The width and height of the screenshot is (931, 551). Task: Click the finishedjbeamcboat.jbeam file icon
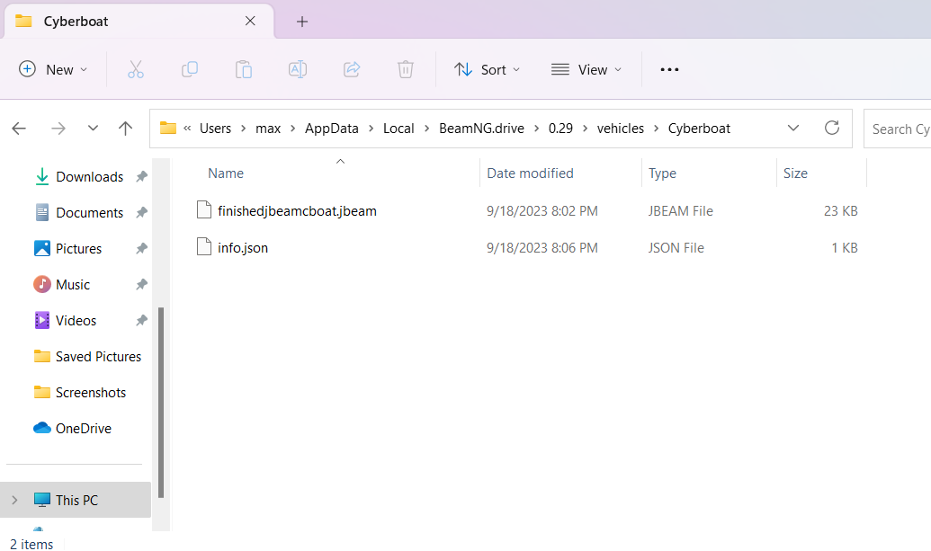click(x=203, y=210)
